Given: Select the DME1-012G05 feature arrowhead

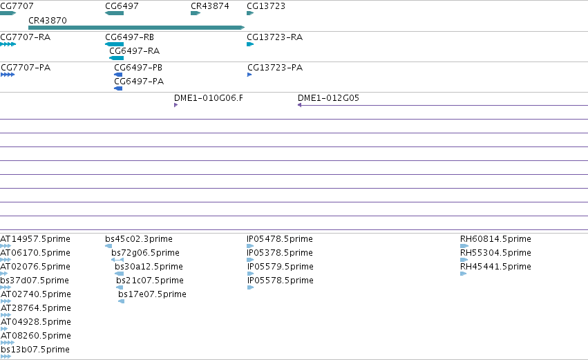Looking at the screenshot, I should coord(300,105).
